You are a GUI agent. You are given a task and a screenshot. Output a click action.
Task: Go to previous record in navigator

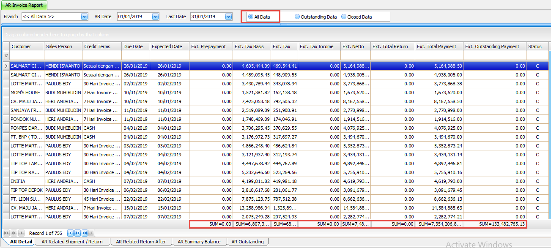21,233
